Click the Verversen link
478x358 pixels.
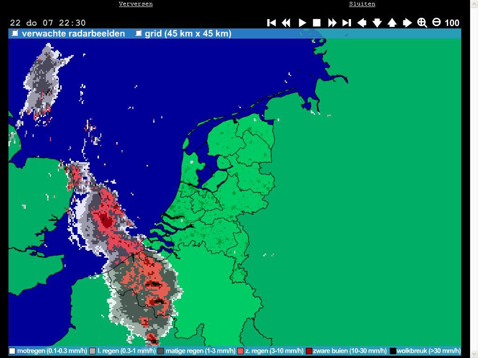pos(136,4)
